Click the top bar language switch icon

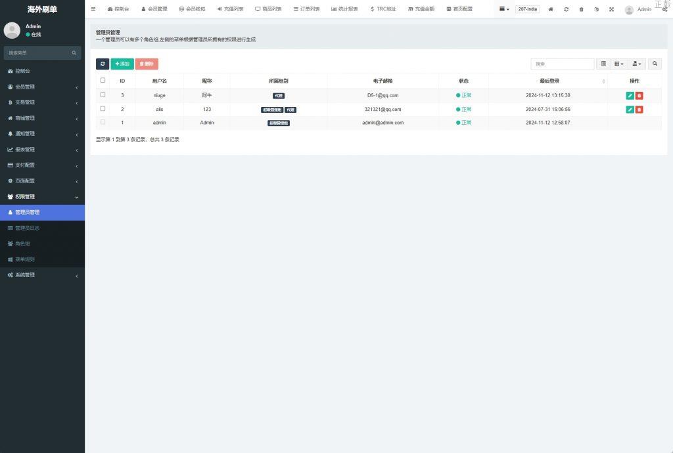click(x=596, y=9)
